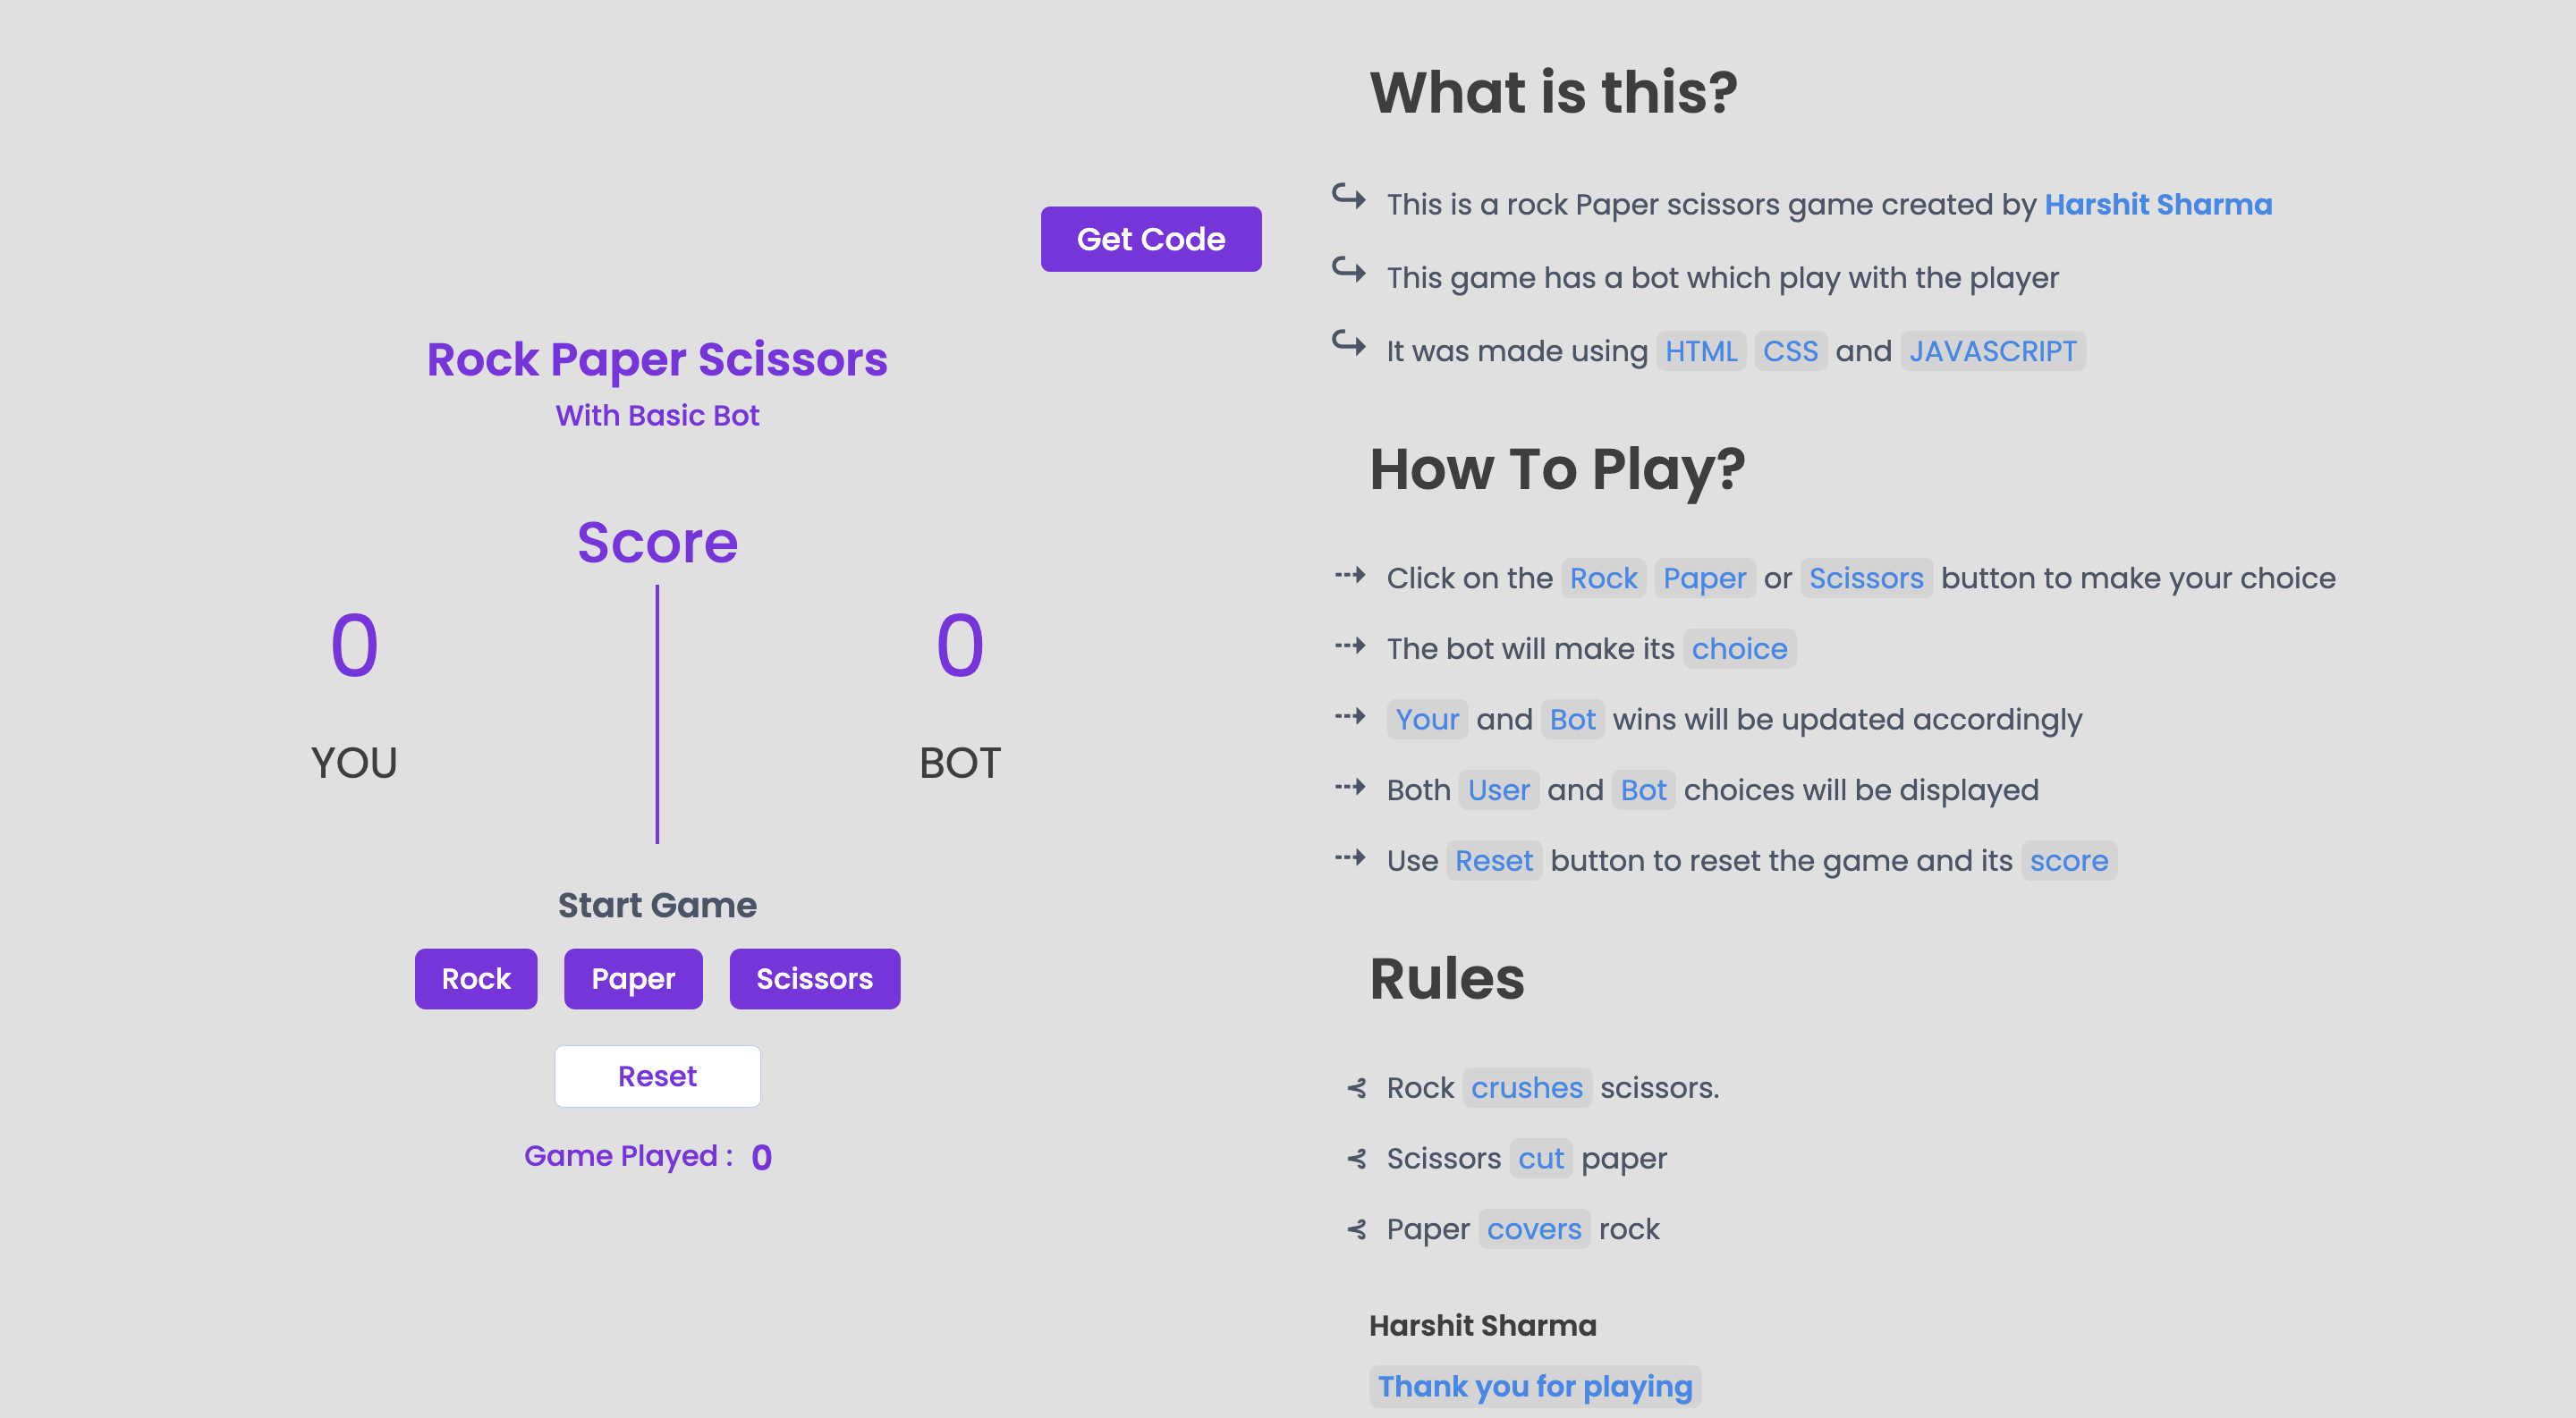This screenshot has height=1418, width=2576.
Task: Click the dashed arrow bullet before "Use Reset button"
Action: [x=1349, y=857]
